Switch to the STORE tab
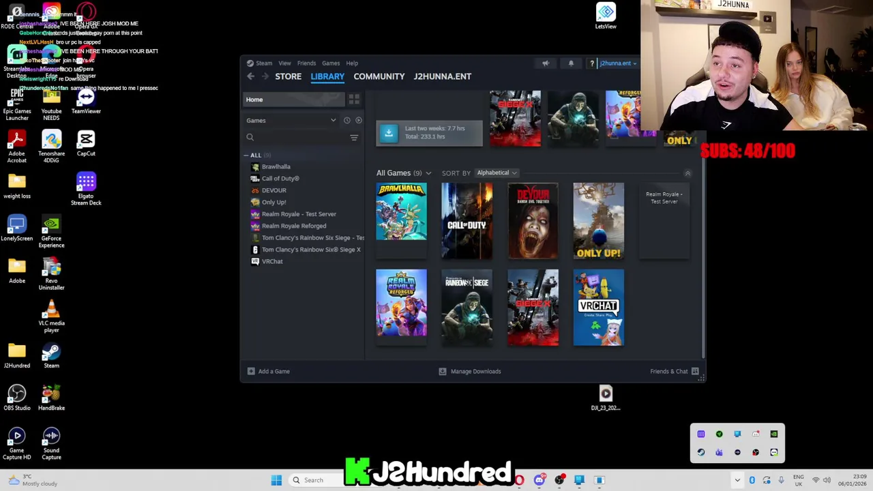 tap(288, 76)
